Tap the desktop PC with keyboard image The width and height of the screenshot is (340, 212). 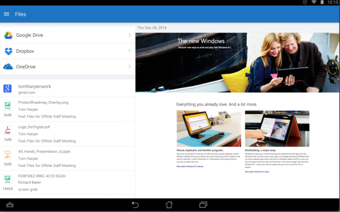[x=209, y=129]
